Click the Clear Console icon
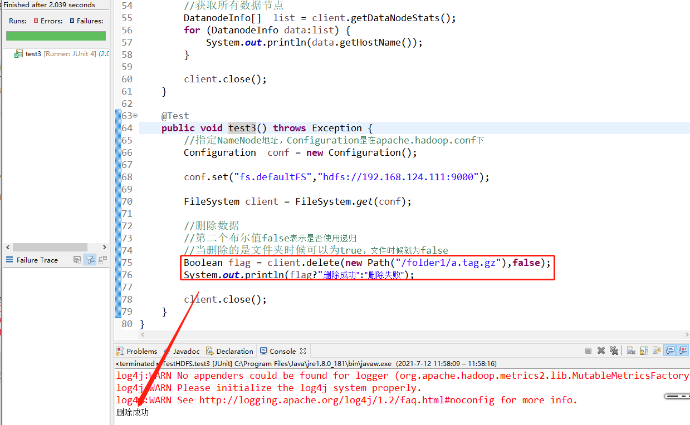Image resolution: width=690 pixels, height=425 pixels. 631,351
